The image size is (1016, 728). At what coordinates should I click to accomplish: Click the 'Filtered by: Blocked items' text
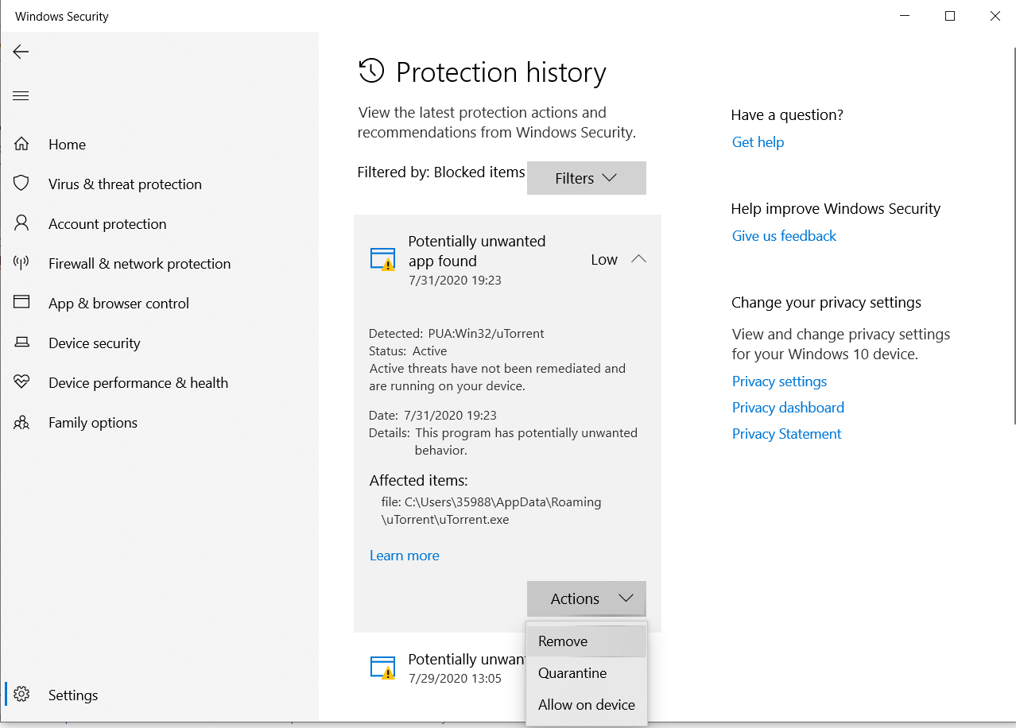coord(441,172)
